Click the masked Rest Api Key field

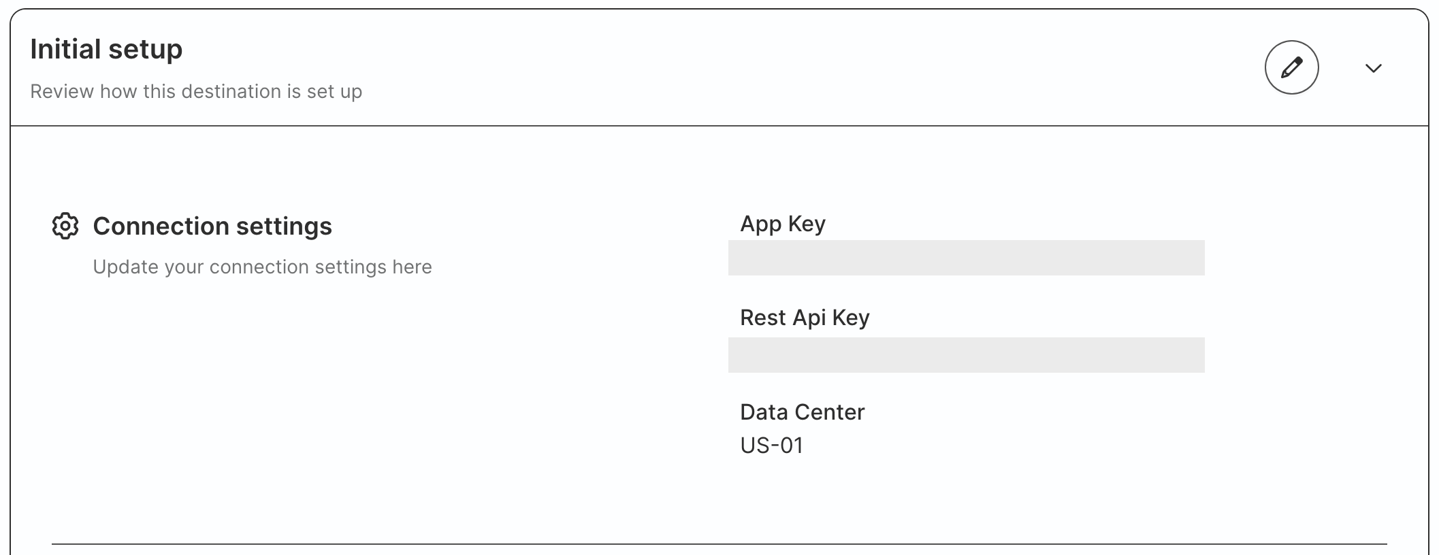[x=965, y=355]
